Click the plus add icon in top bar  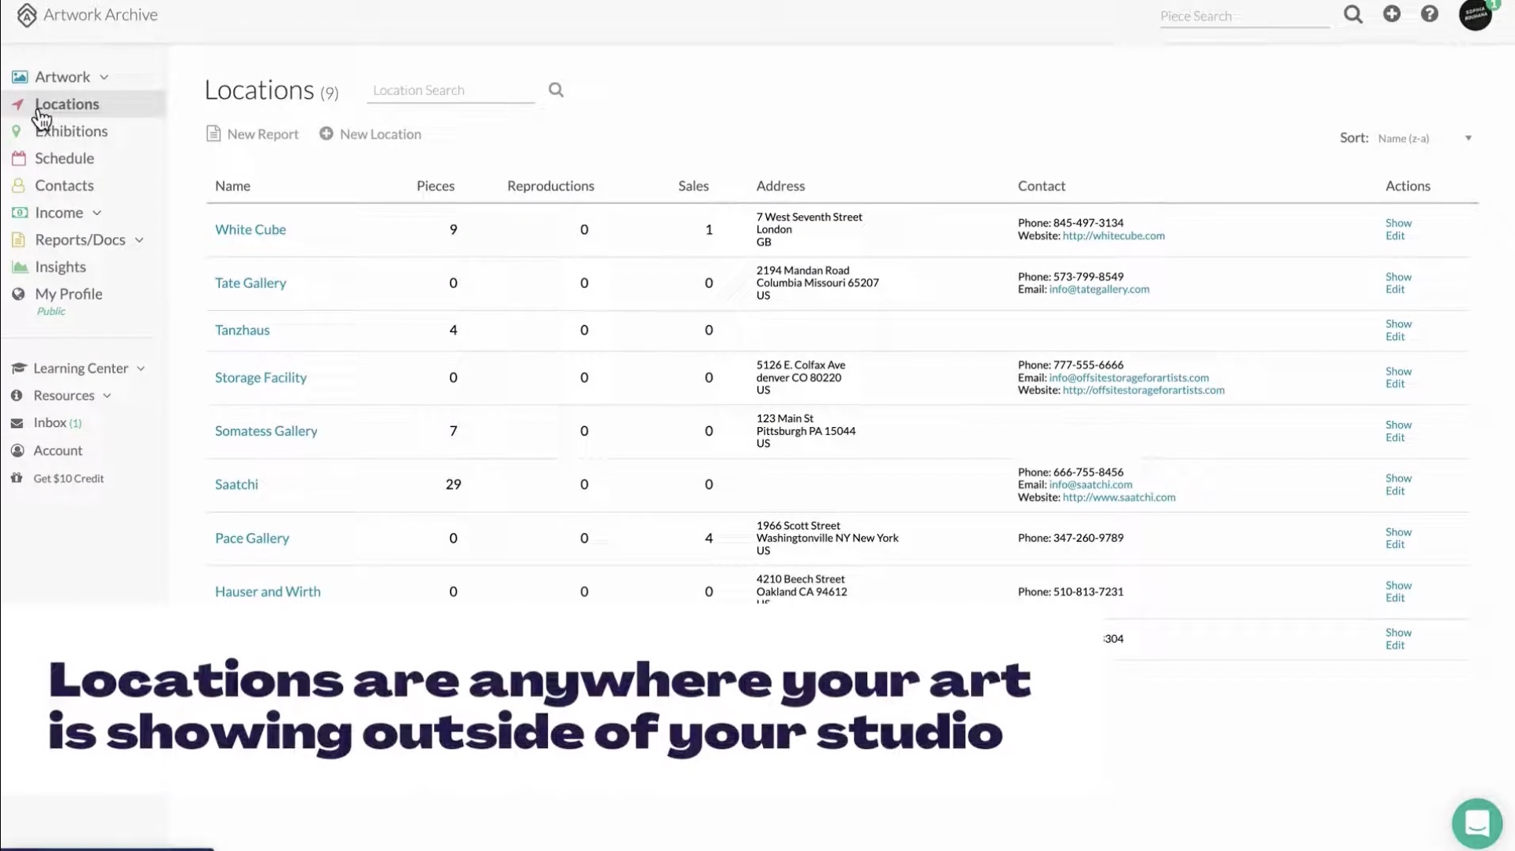(x=1392, y=13)
